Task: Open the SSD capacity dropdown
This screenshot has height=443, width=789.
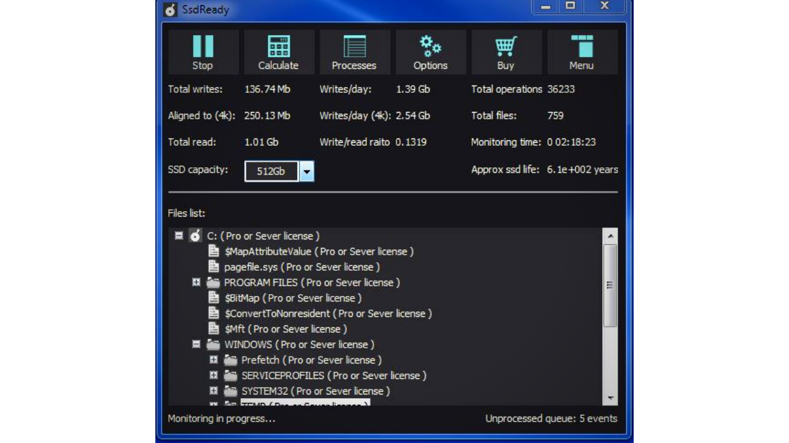Action: (x=306, y=172)
